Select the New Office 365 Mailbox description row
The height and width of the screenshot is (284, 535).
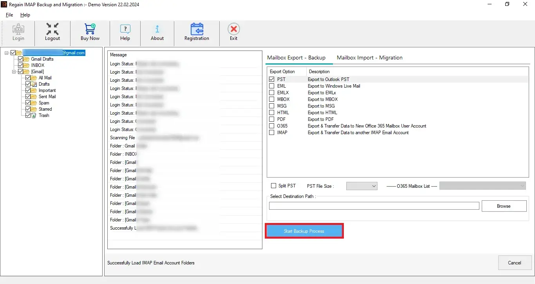[x=367, y=126]
